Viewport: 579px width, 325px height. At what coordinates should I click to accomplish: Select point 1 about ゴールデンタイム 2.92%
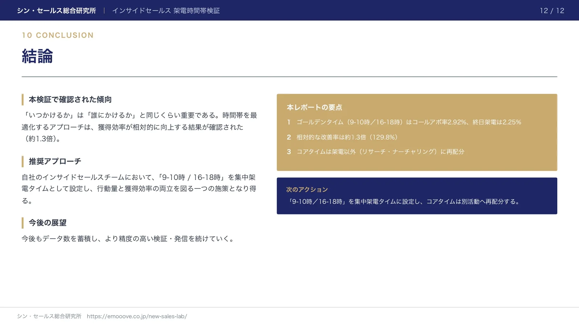(x=404, y=122)
